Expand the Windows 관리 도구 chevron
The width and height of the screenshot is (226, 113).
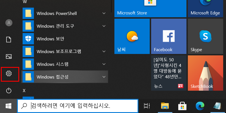tap(104, 26)
